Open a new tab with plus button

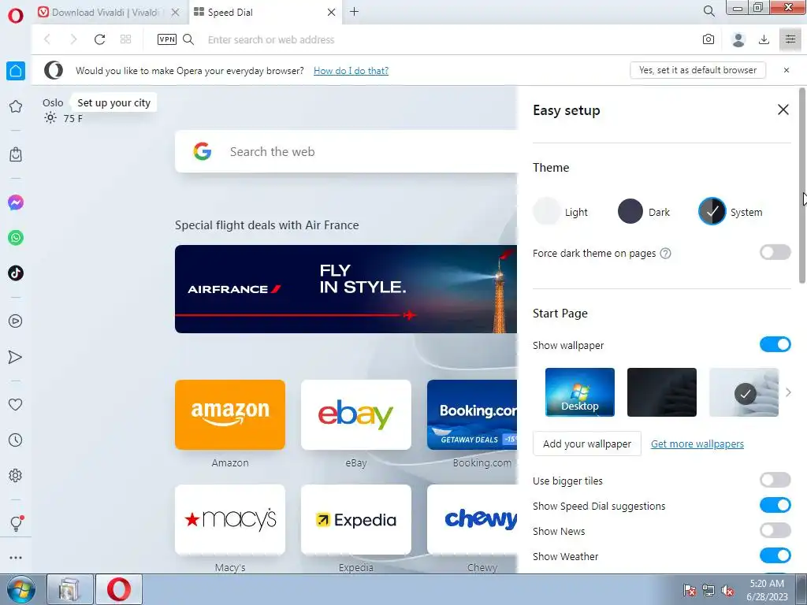354,11
